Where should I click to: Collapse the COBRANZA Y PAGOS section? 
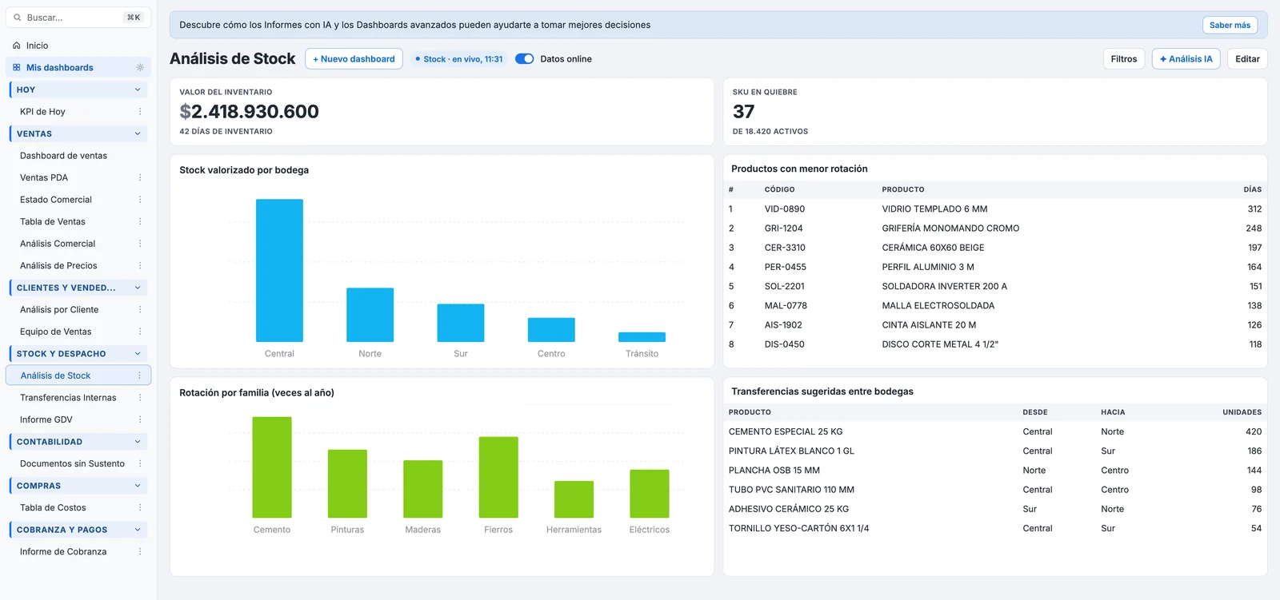(x=138, y=529)
